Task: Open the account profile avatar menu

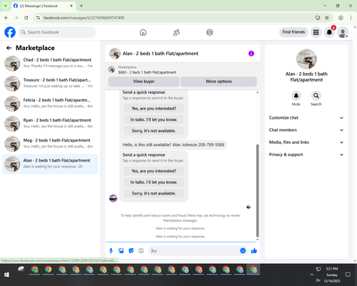Action: 343,32
